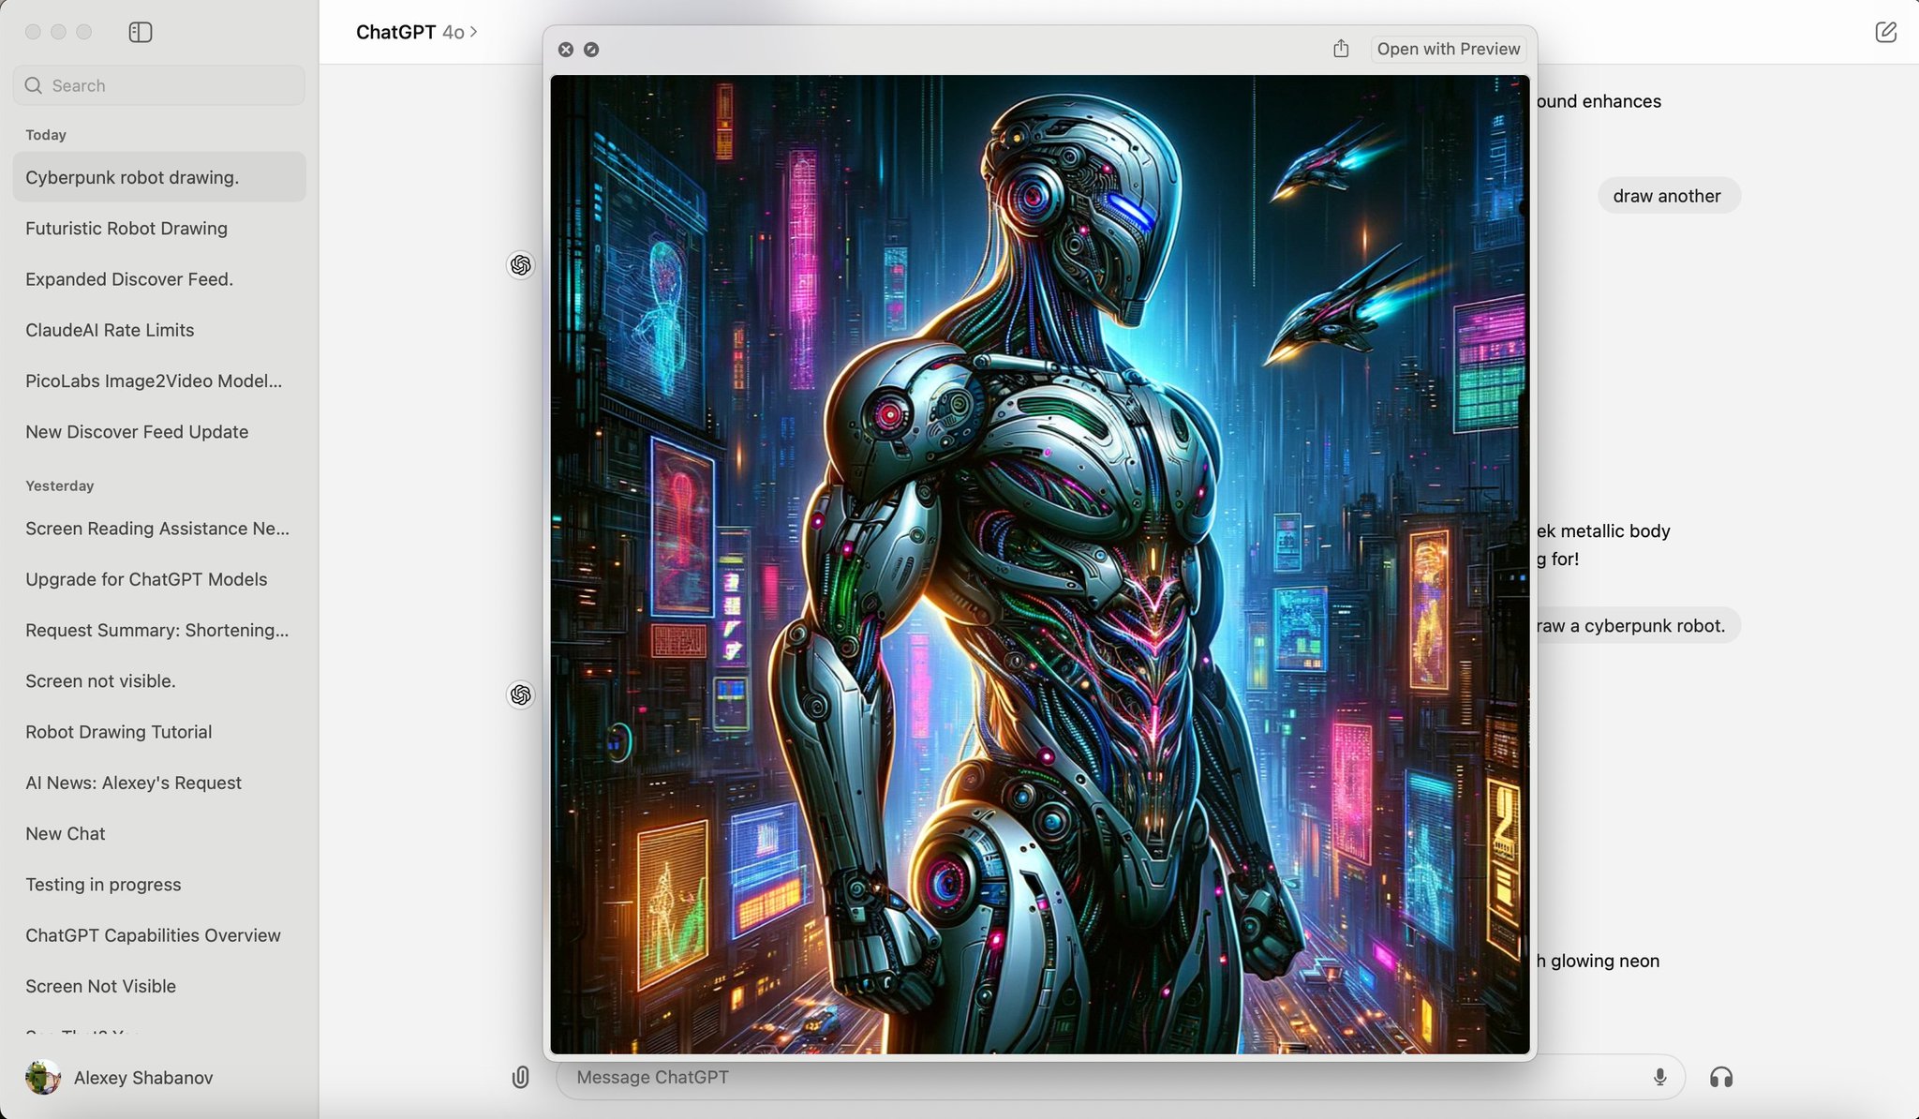
Task: Click the share icon in image preview
Action: click(1341, 49)
